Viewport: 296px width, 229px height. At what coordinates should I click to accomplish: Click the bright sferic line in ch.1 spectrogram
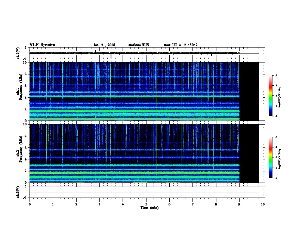click(157, 91)
